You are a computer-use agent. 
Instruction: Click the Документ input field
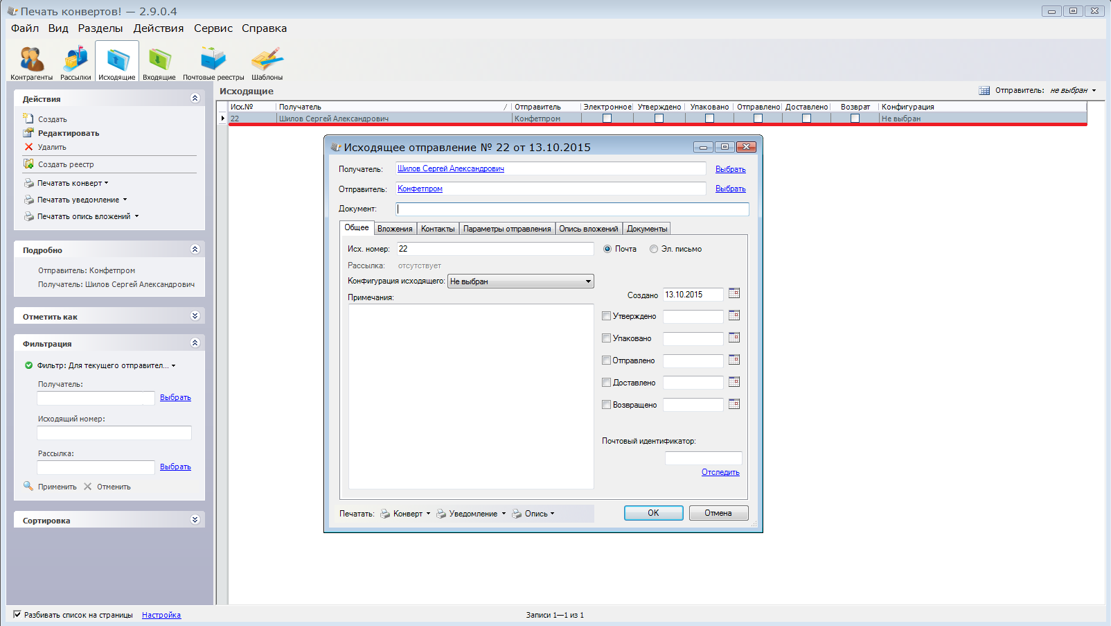(572, 209)
